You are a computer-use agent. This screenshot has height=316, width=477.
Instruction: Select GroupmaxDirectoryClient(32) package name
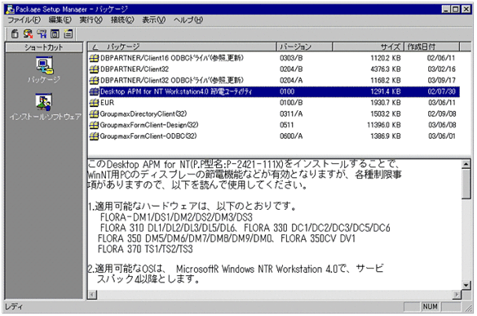pos(144,114)
